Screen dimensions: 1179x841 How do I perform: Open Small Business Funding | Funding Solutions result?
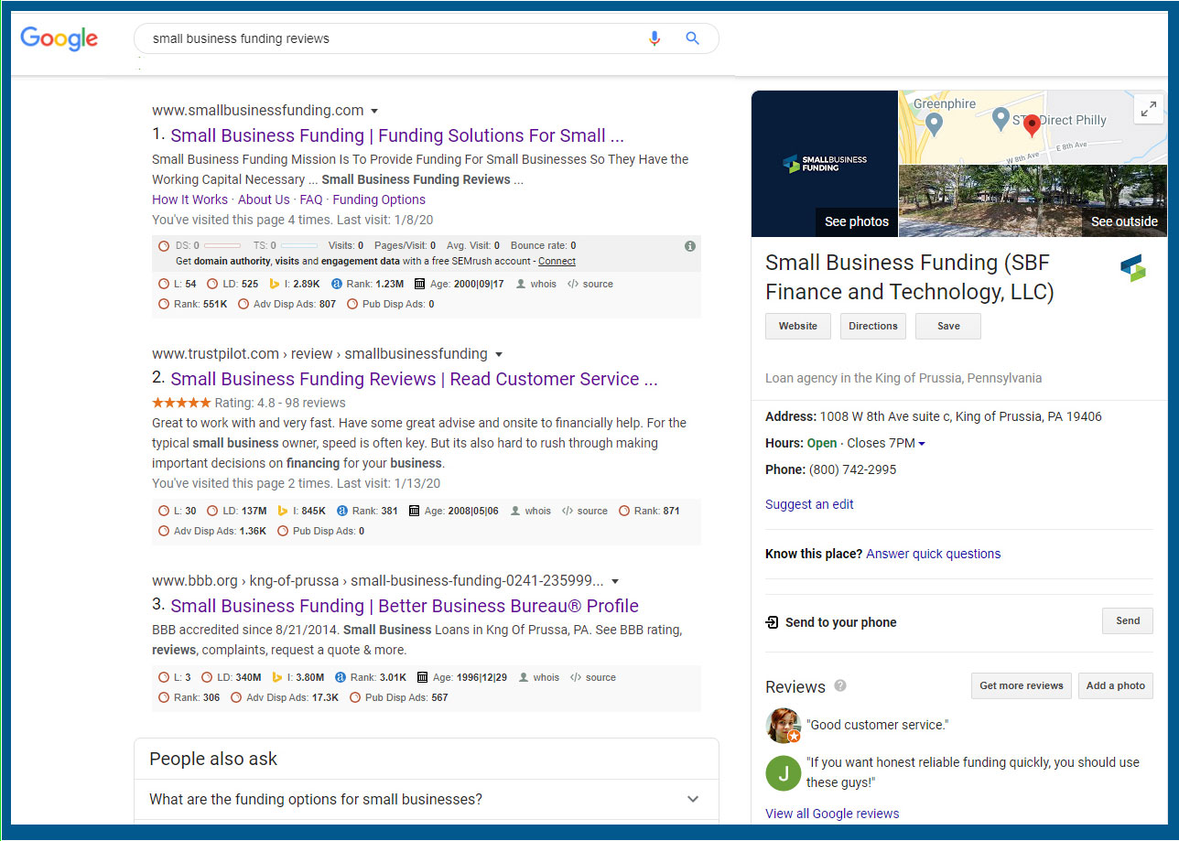click(x=397, y=135)
